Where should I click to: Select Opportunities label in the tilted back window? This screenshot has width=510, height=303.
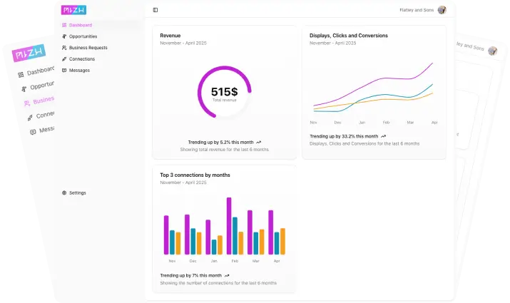42,86
